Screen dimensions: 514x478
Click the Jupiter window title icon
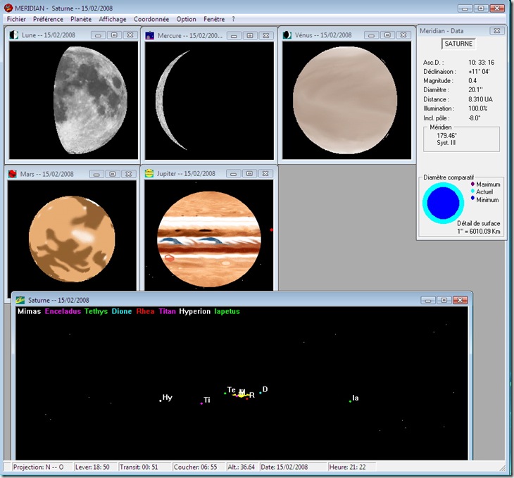(x=149, y=173)
